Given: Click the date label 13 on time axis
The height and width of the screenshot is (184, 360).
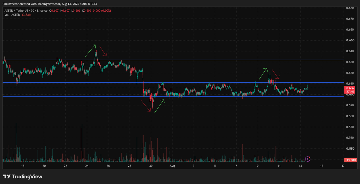Looking at the screenshot, I should pos(300,165).
